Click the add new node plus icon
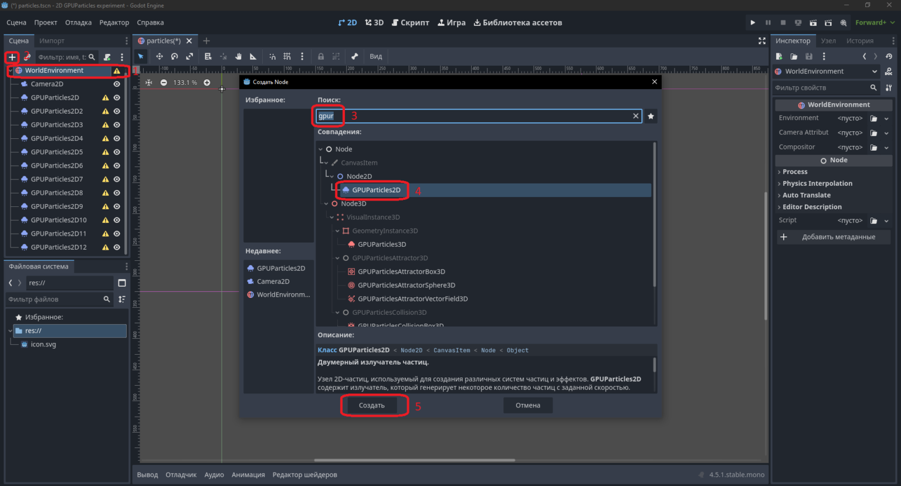This screenshot has height=486, width=901. (x=12, y=57)
